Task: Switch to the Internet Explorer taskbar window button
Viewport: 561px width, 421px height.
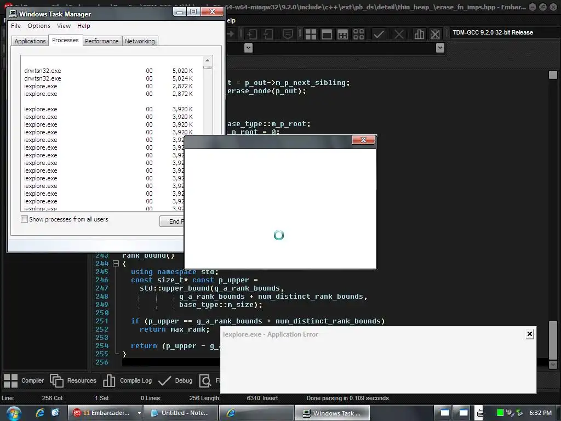Action: tap(256, 413)
